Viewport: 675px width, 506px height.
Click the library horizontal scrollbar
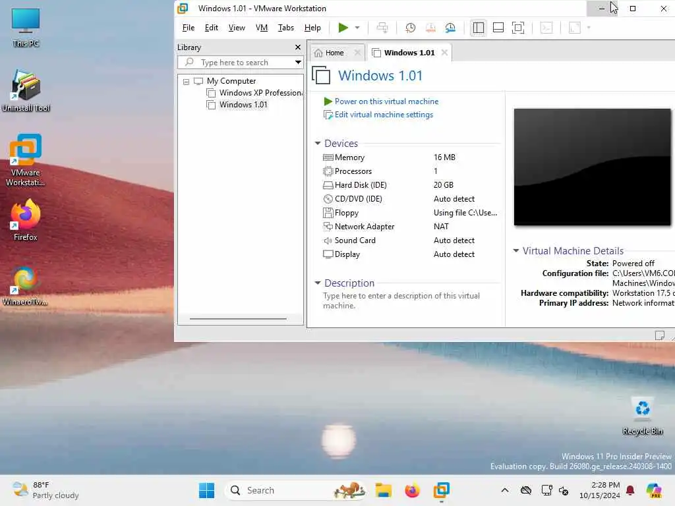(238, 319)
